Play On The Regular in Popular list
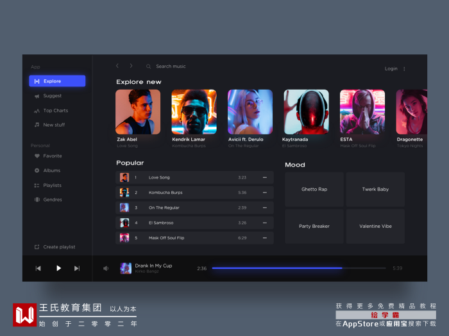This screenshot has height=336, width=449. point(194,208)
